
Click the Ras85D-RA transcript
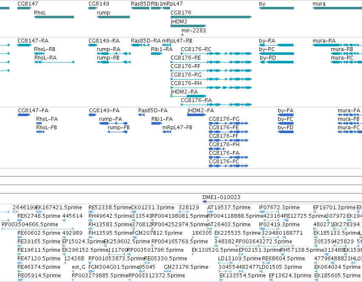pyautogui.click(x=140, y=45)
